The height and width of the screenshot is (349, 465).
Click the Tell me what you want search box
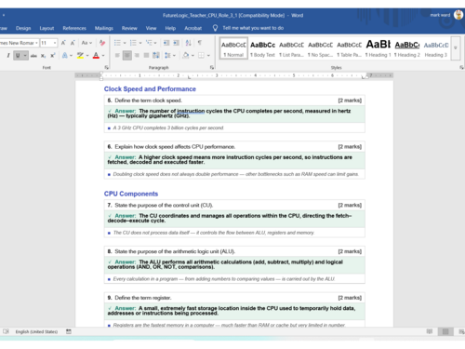(253, 28)
